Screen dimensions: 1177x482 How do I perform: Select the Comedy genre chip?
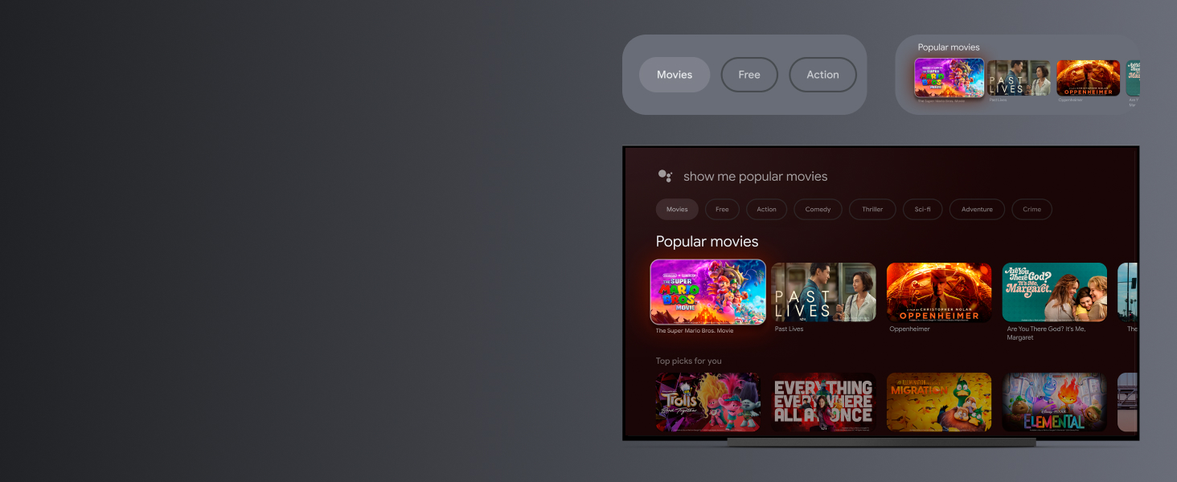click(818, 210)
